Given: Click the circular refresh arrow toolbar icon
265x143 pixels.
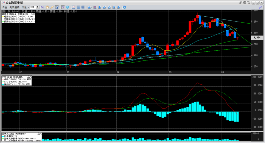Looking at the screenshot, I should [125, 7].
